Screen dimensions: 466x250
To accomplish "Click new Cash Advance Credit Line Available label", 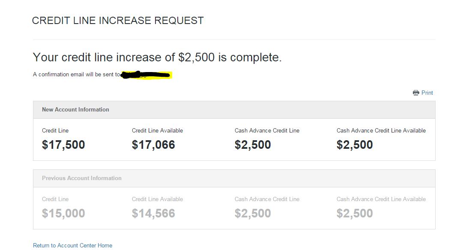I will click(381, 130).
